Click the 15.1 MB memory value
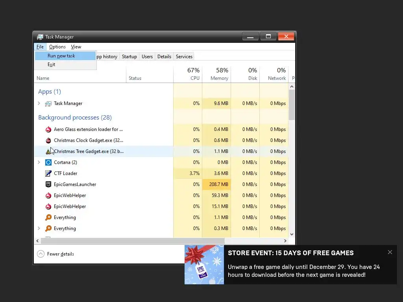This screenshot has width=403, height=302. 220,206
